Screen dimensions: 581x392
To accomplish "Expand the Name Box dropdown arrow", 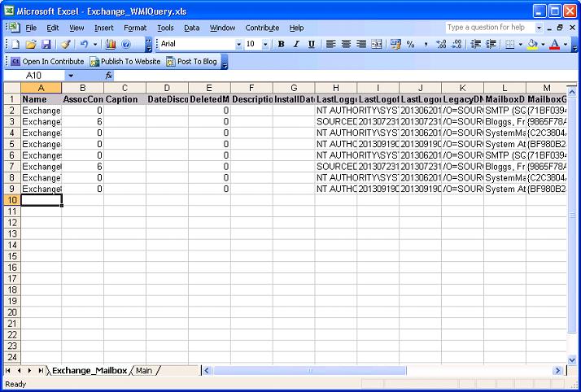I will 70,75.
